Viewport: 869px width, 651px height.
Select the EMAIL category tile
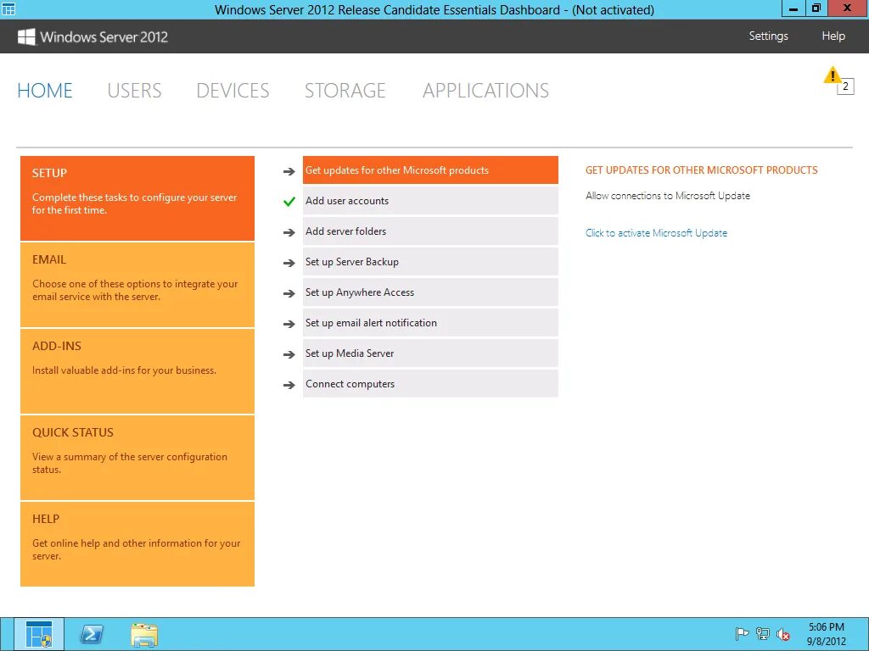[x=137, y=285]
